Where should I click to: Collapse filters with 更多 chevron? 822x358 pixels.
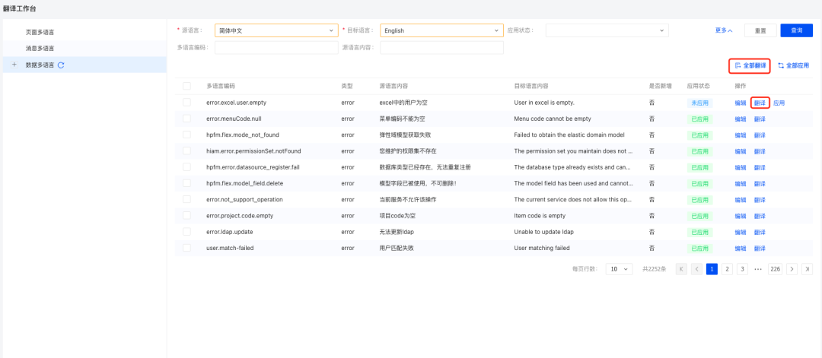pos(724,30)
